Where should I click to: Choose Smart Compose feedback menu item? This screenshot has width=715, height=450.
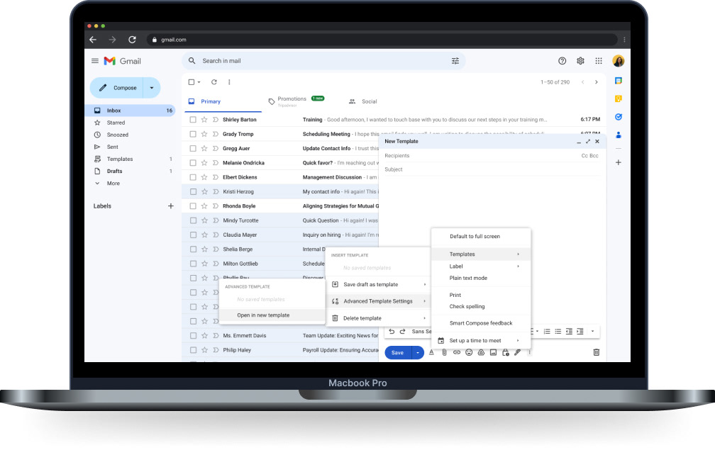[481, 323]
